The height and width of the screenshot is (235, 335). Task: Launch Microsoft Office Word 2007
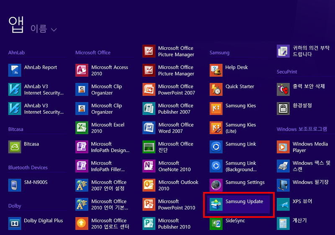(x=168, y=128)
